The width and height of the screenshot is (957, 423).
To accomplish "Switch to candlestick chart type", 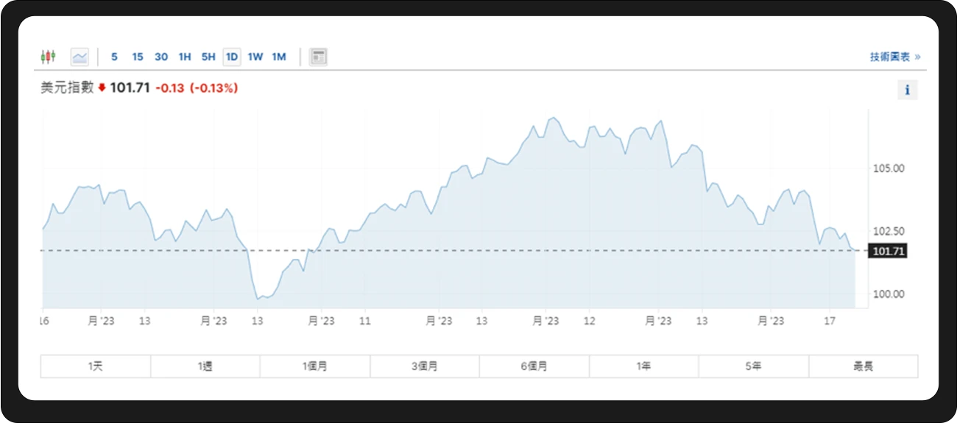I will click(x=48, y=57).
